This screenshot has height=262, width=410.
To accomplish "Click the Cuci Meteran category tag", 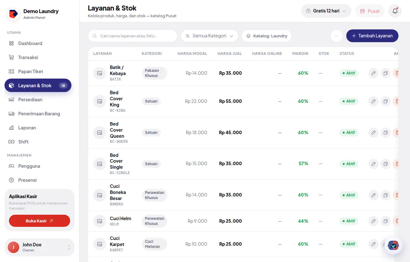I will tap(154, 244).
